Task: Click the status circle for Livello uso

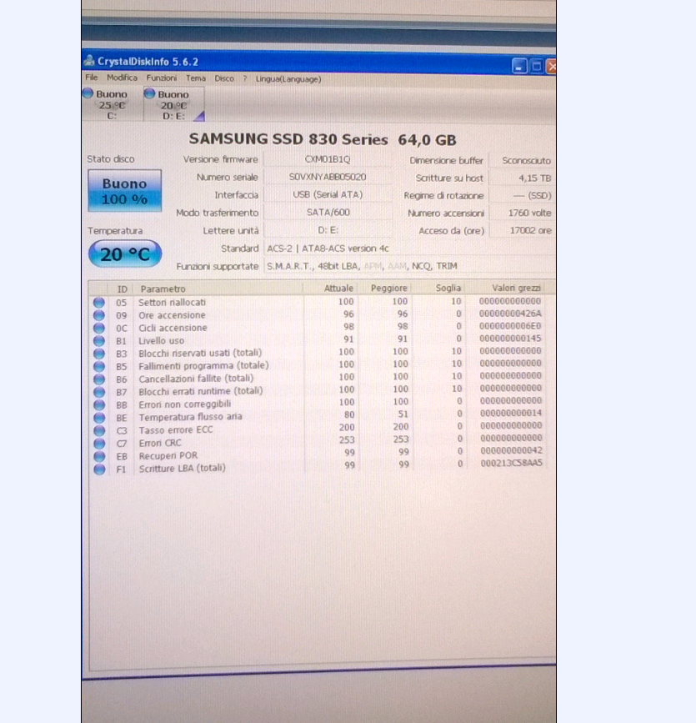Action: [98, 341]
